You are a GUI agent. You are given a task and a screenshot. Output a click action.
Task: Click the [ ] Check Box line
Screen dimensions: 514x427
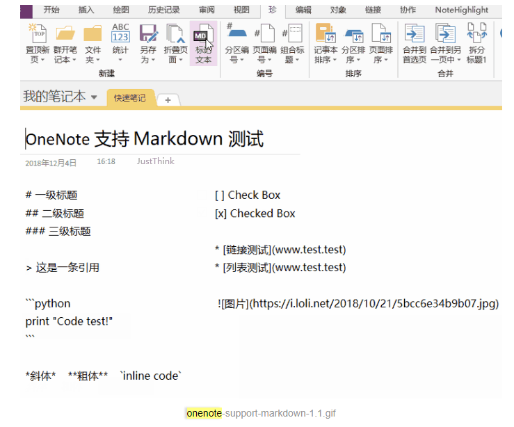pyautogui.click(x=248, y=195)
